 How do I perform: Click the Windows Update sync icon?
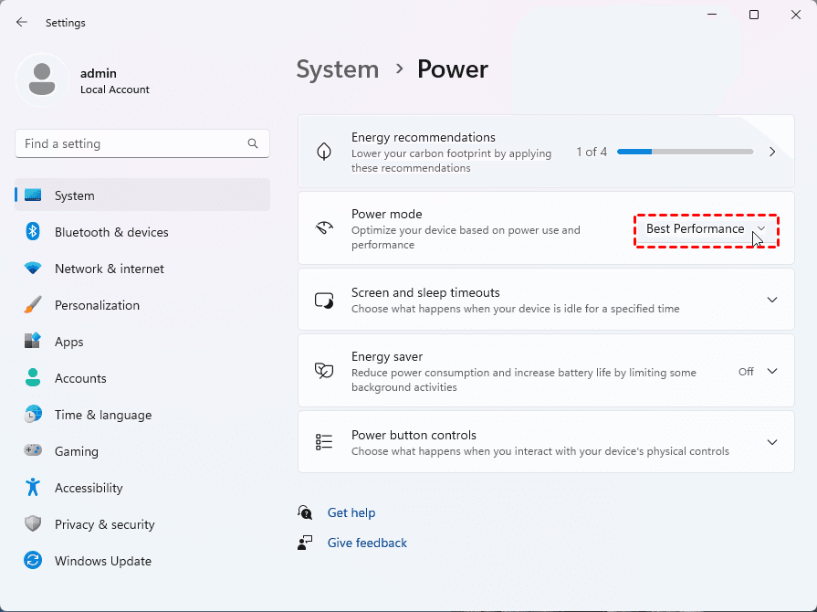(x=33, y=561)
